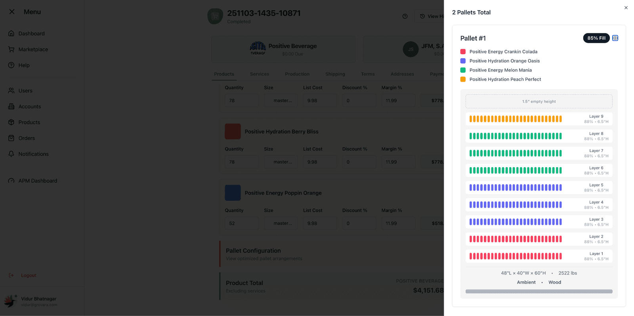Click the Positive Hydration Berry Bliss red thumbnail
The width and height of the screenshot is (634, 316).
click(233, 131)
